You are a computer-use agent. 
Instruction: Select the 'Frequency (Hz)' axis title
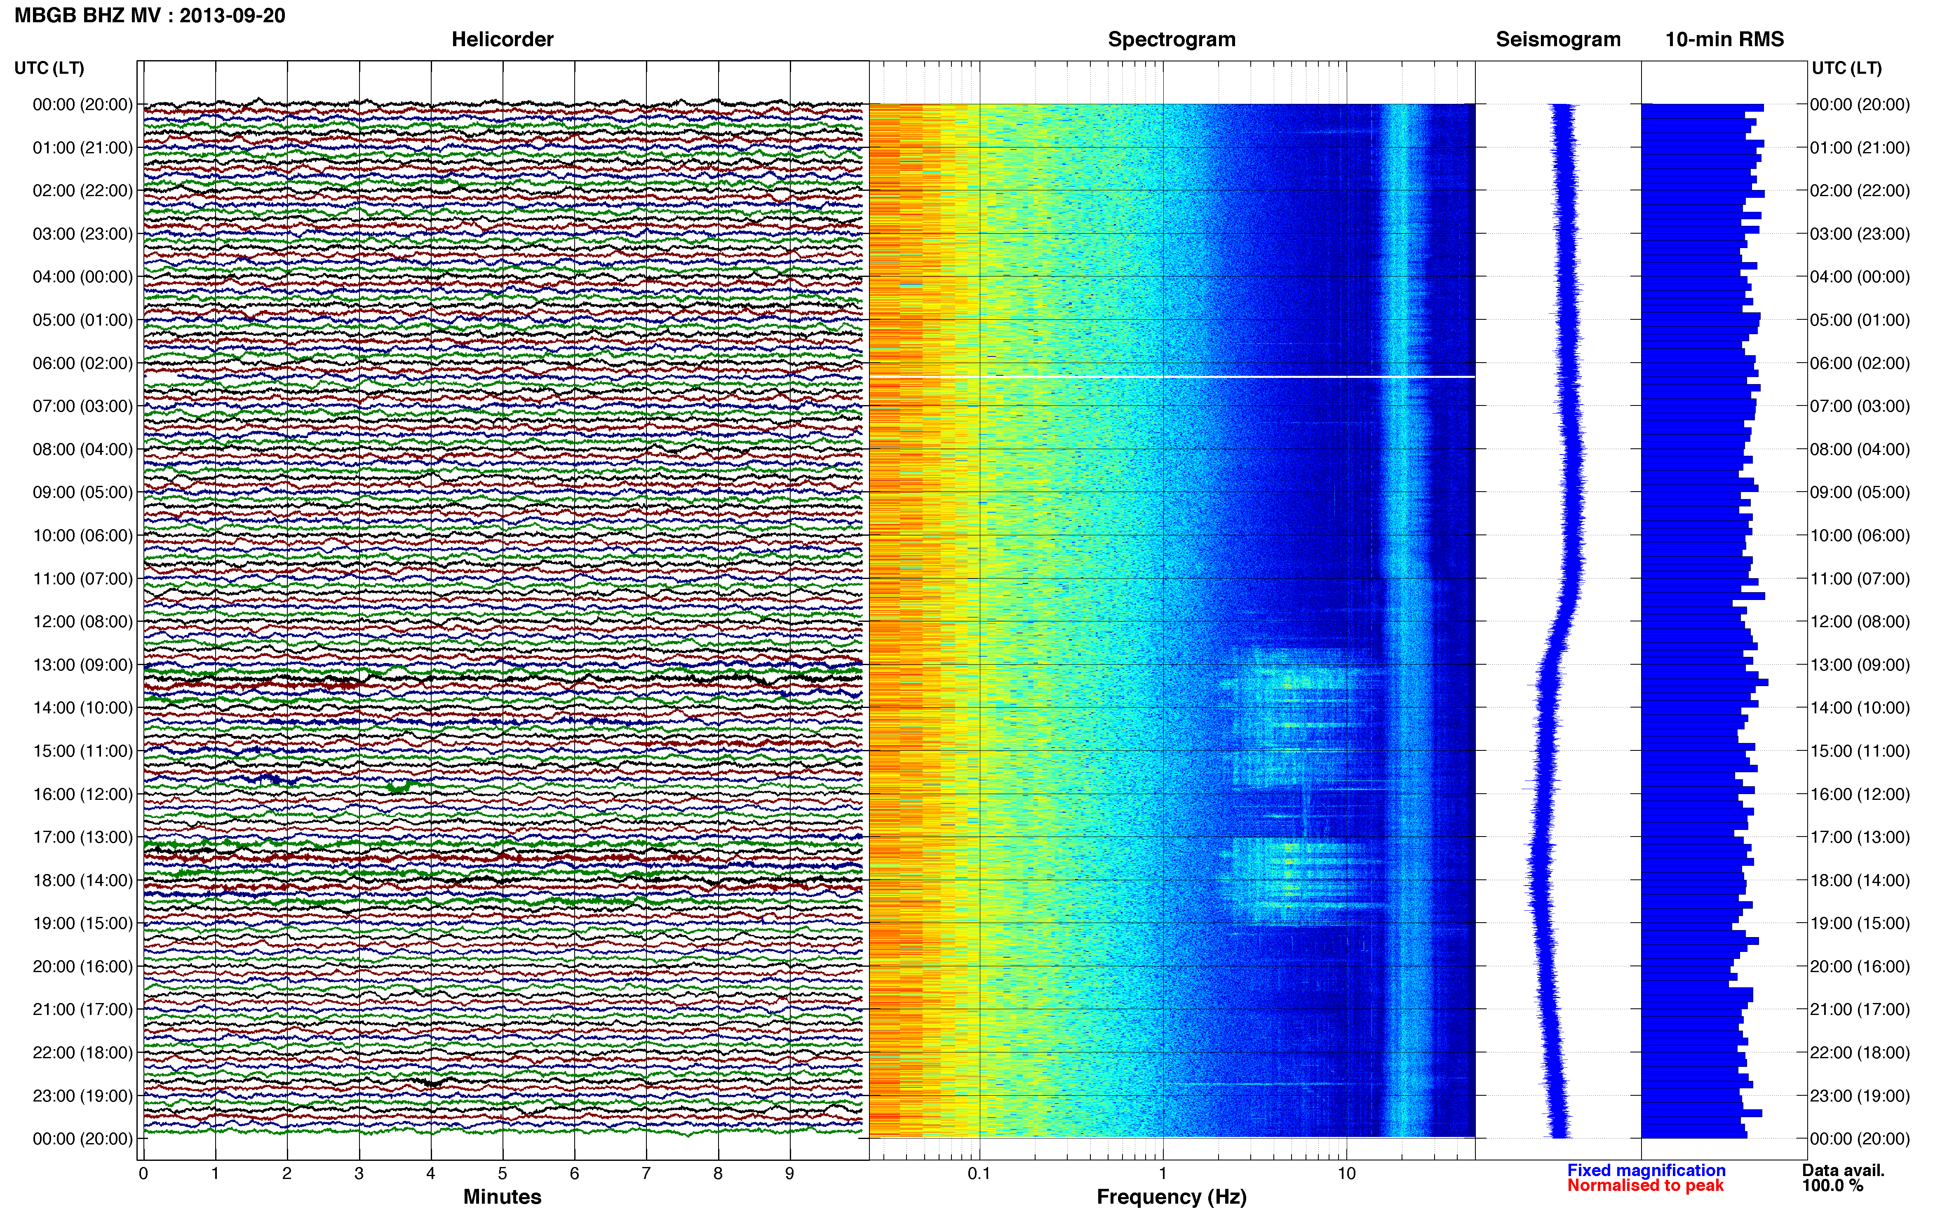[1171, 1197]
